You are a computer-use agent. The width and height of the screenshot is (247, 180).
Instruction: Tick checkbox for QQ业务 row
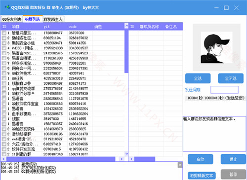pyautogui.click(x=4, y=78)
